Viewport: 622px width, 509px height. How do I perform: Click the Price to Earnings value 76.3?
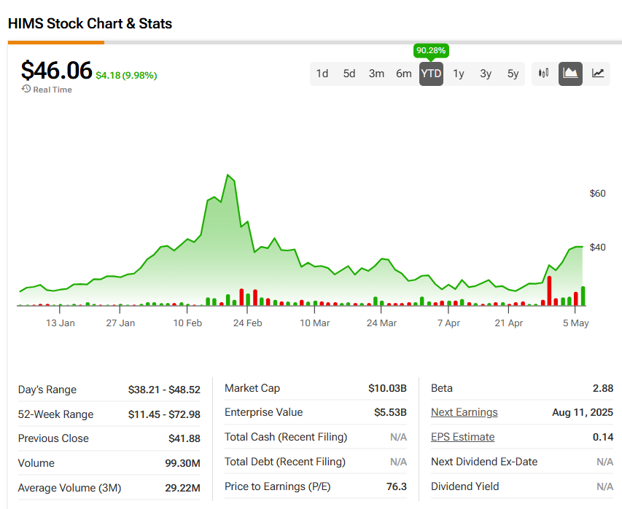click(x=397, y=486)
